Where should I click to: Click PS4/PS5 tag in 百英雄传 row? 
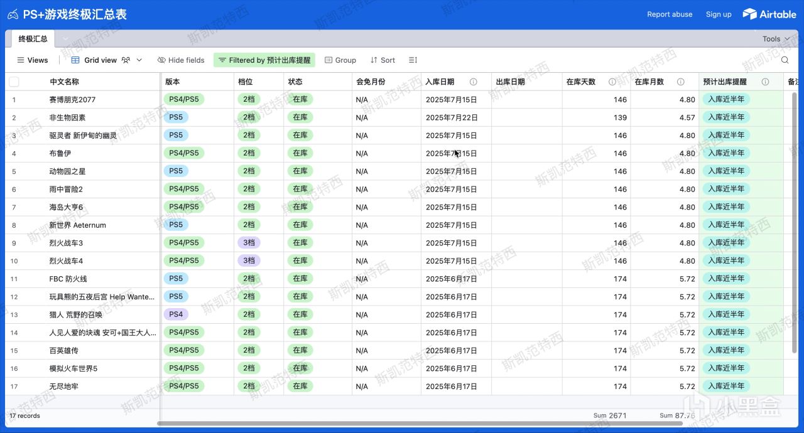[183, 350]
